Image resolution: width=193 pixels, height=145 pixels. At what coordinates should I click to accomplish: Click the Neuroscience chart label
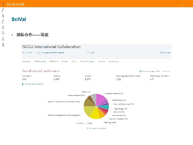click(x=119, y=115)
